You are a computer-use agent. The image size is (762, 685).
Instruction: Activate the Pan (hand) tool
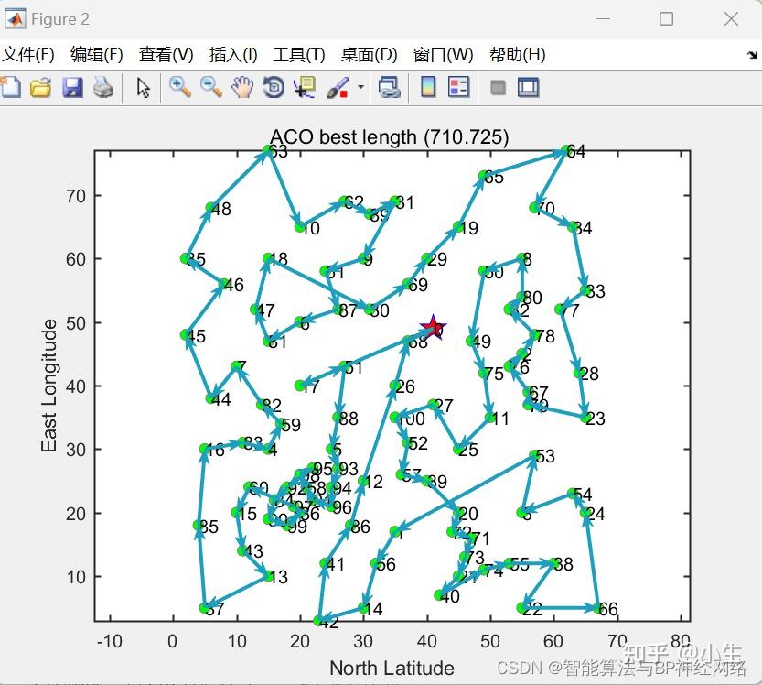tap(239, 88)
